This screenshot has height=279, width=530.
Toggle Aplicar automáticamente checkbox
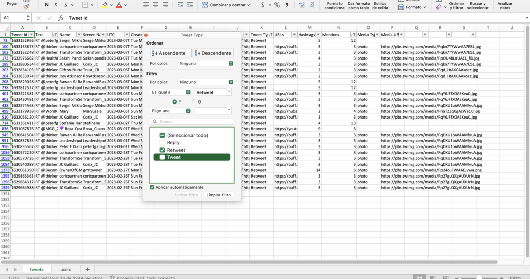[152, 187]
